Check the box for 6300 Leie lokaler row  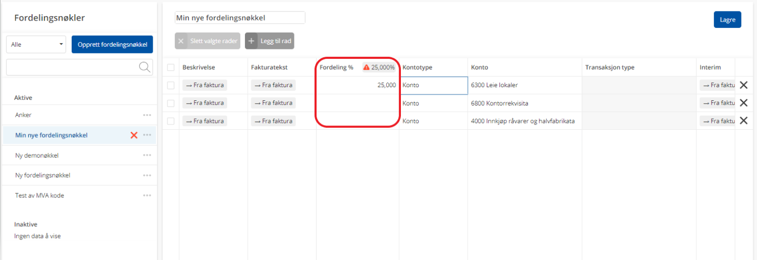171,85
